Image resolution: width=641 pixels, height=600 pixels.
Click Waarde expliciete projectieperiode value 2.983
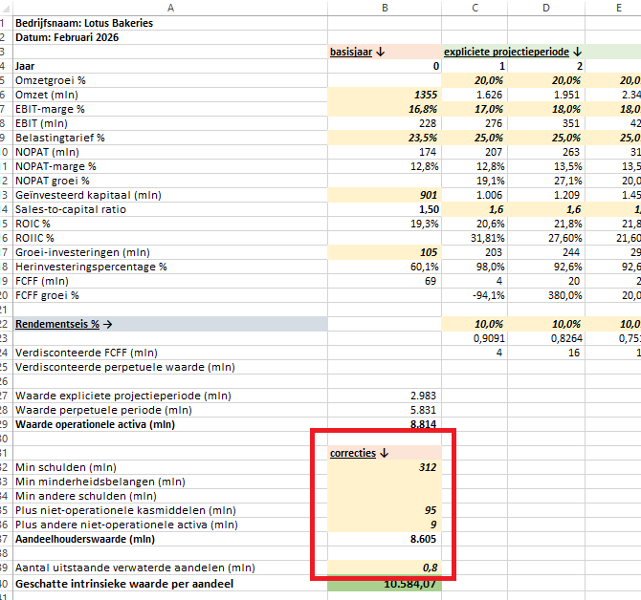tap(385, 396)
